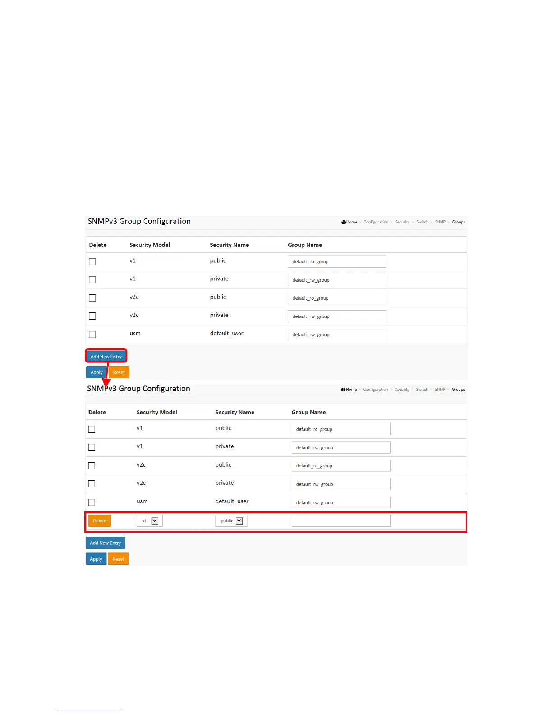552x715 pixels.
Task: Click default_user text in lower table
Action: [232, 501]
